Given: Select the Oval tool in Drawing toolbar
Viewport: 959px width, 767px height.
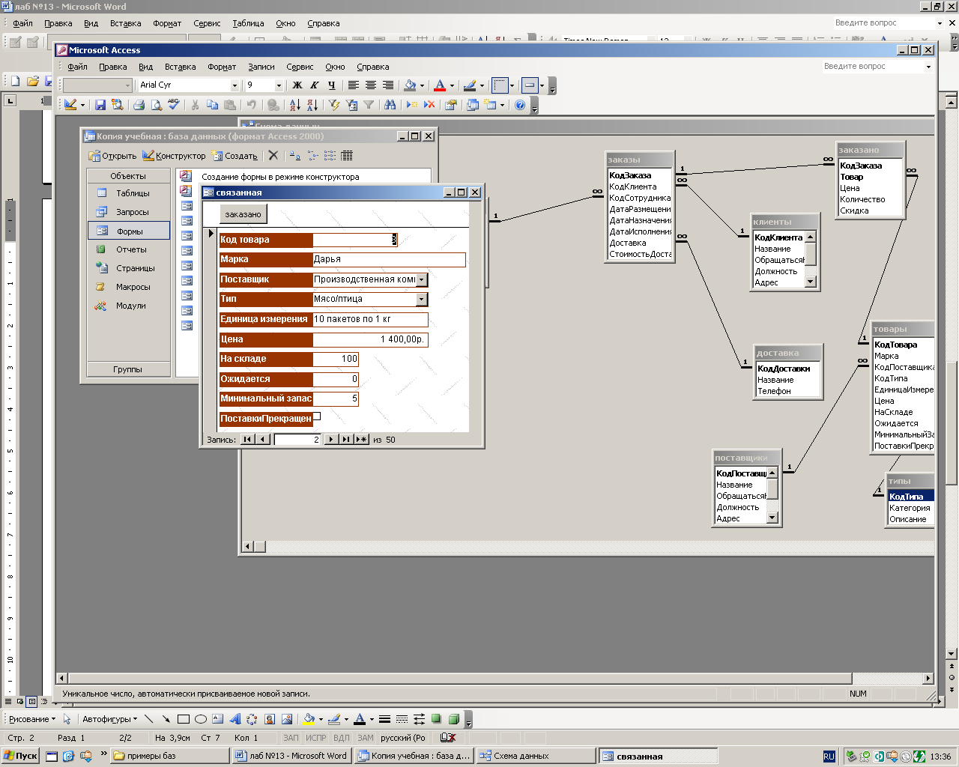Looking at the screenshot, I should point(200,719).
